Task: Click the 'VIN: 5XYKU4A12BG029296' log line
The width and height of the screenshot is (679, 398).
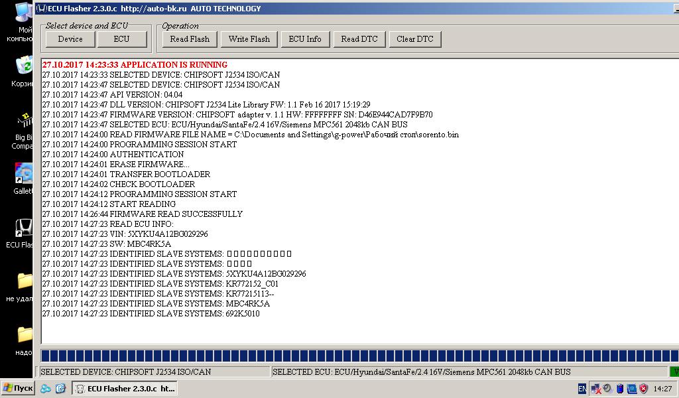Action: (x=125, y=234)
